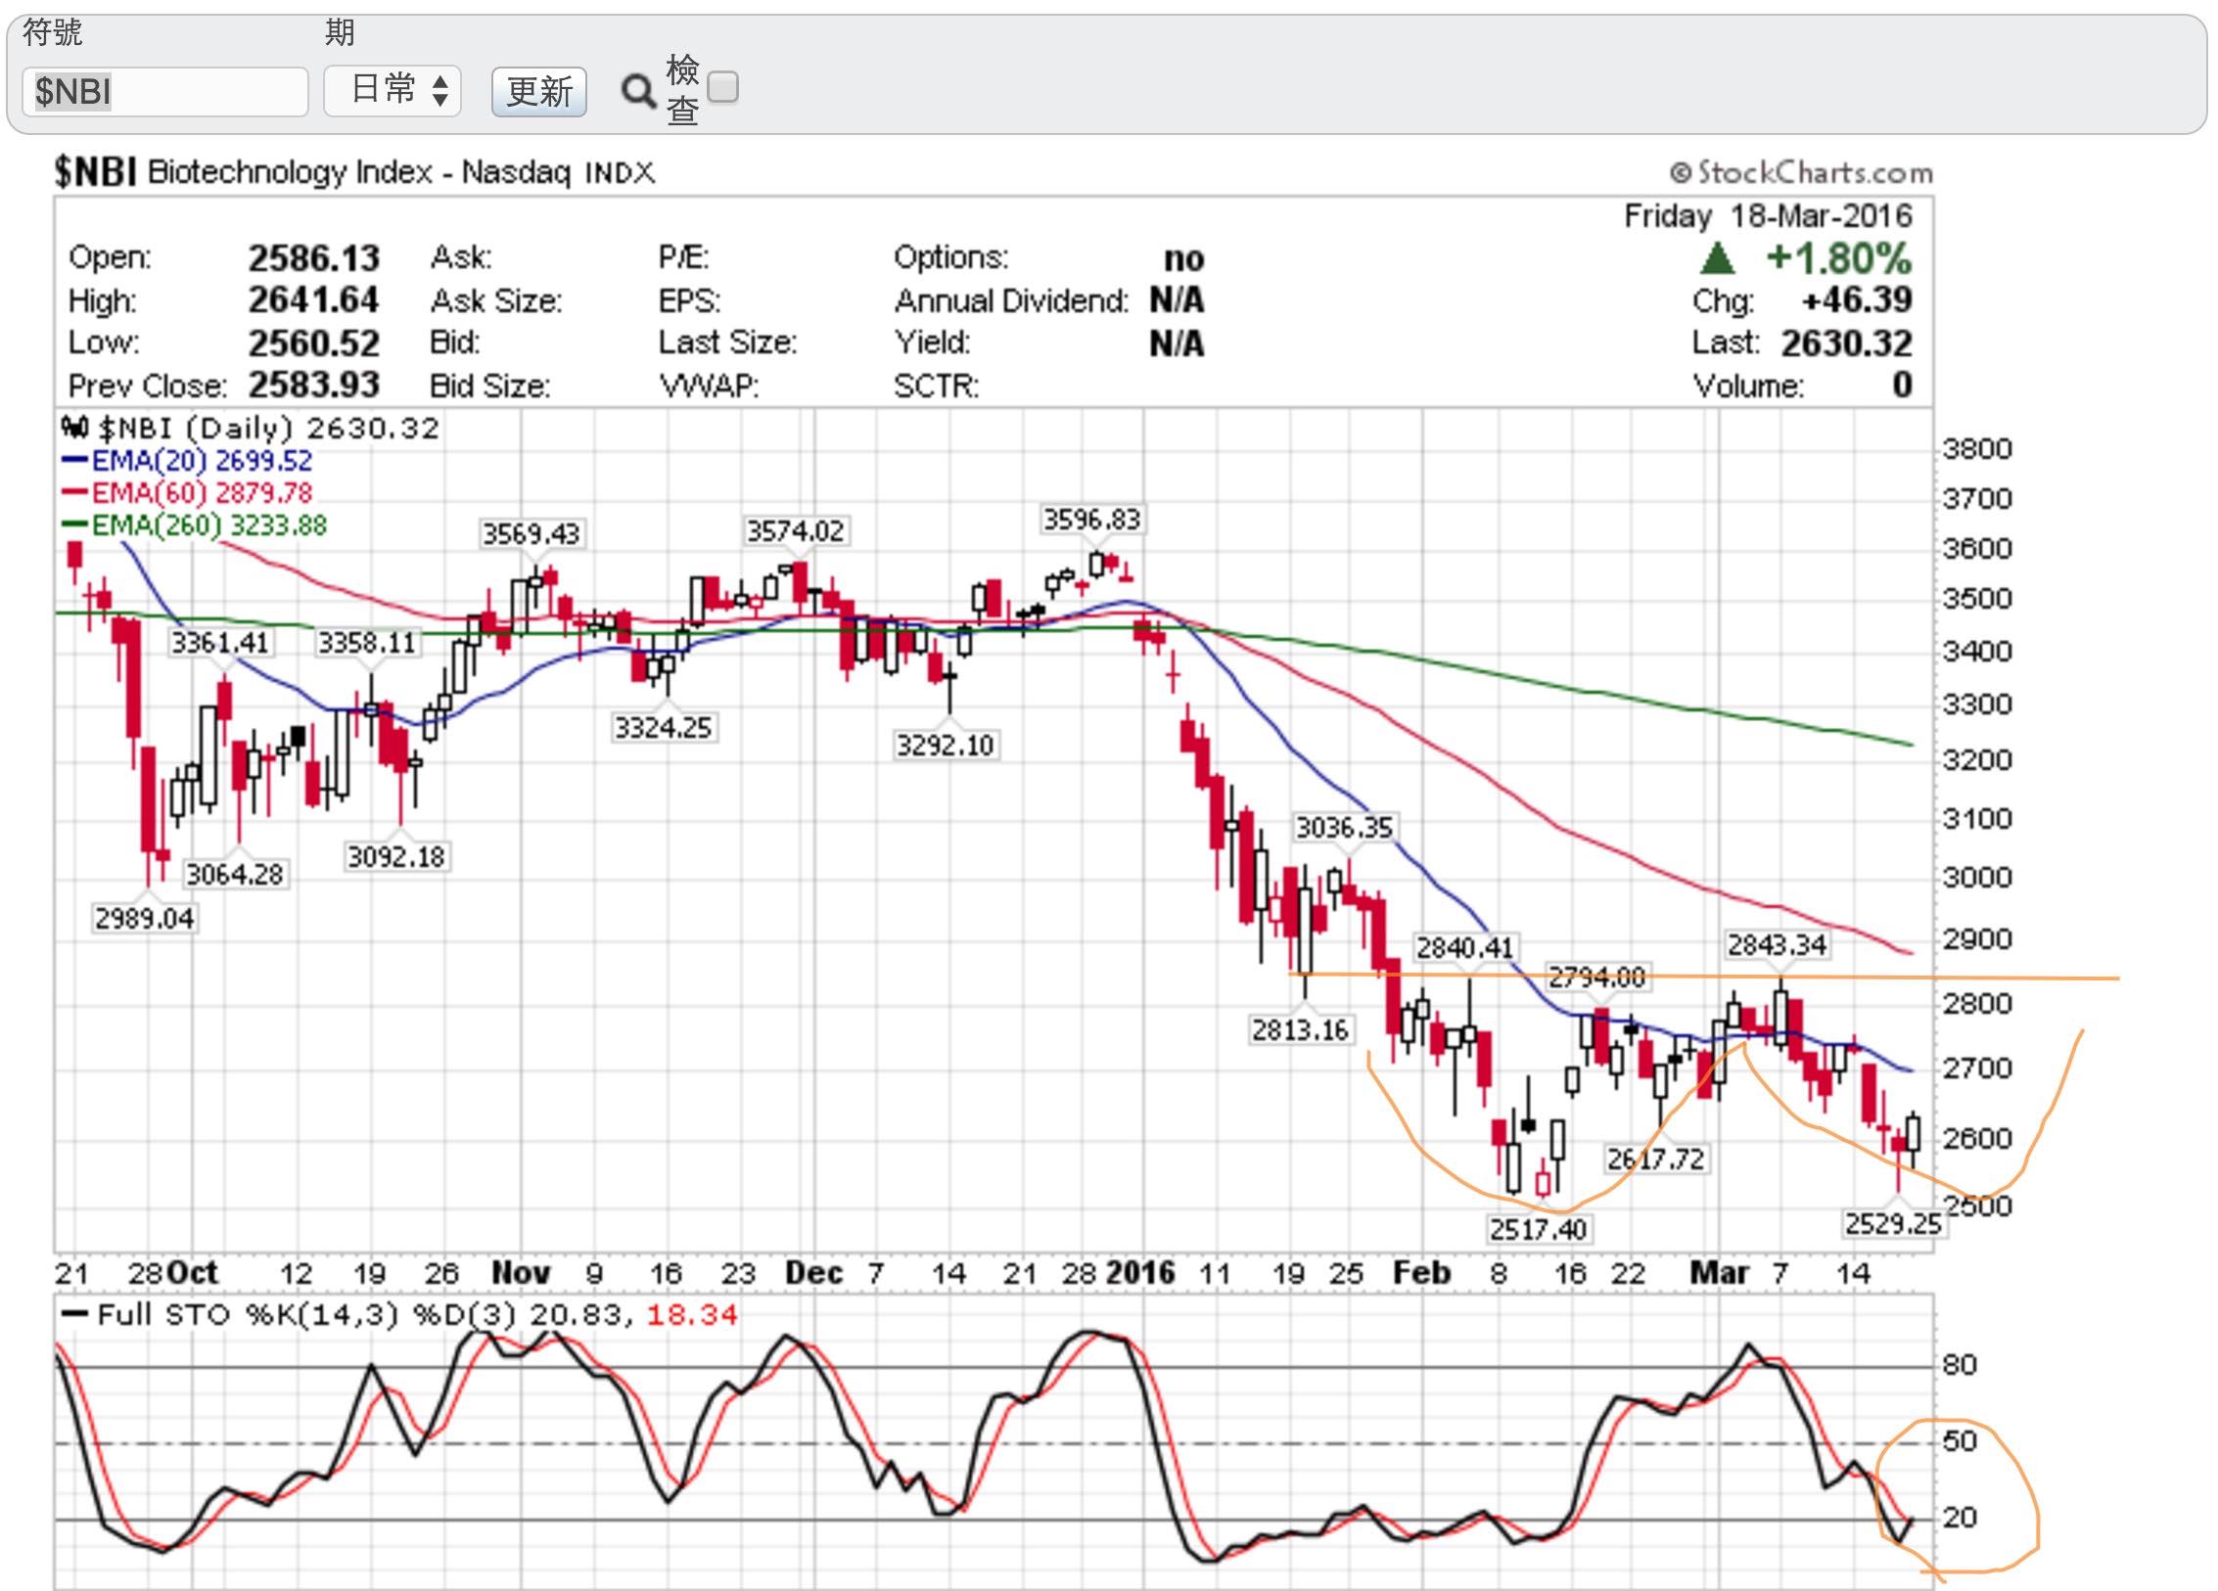
Task: Click the EMA(20) 2699.52 legend entry
Action: [188, 460]
